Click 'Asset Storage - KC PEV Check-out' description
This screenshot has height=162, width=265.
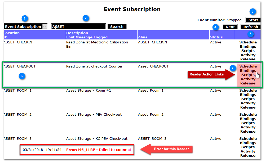click(97, 138)
